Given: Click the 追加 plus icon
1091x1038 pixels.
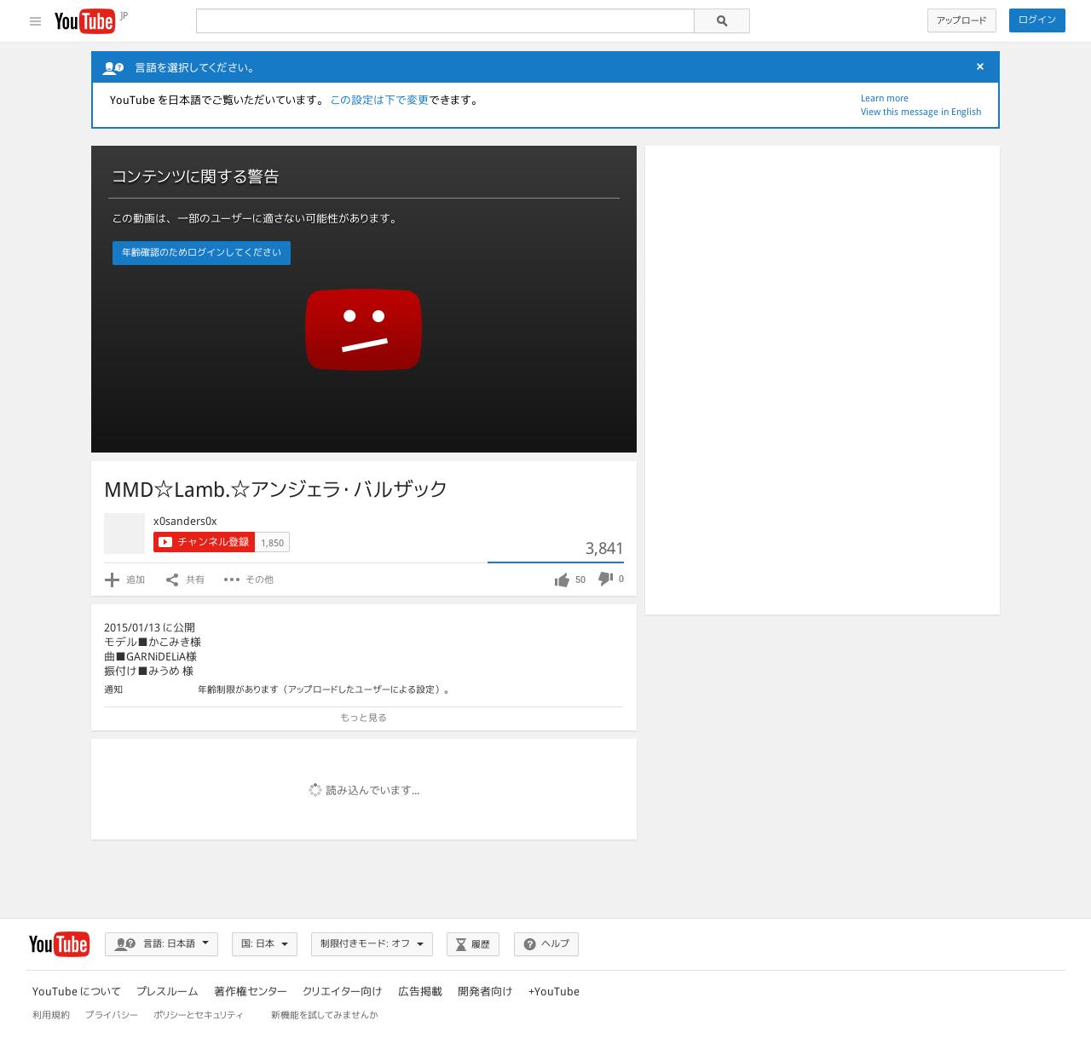Looking at the screenshot, I should [x=112, y=580].
